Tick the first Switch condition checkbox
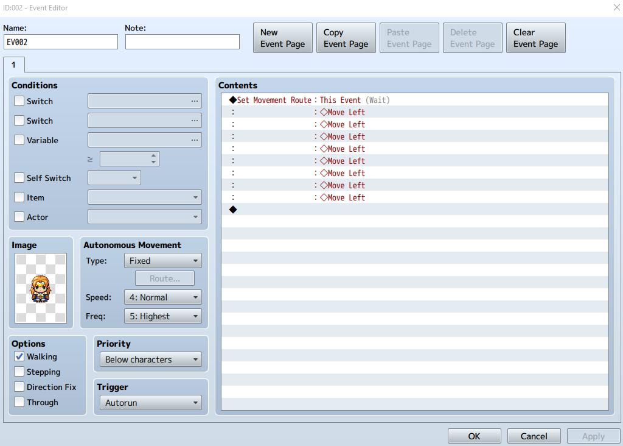The image size is (623, 446). pyautogui.click(x=19, y=101)
